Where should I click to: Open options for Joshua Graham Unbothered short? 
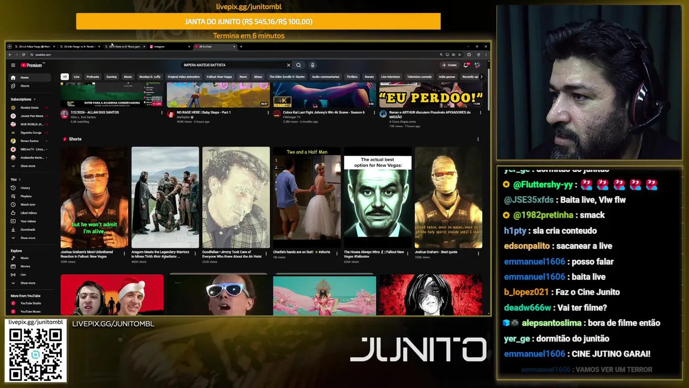click(124, 253)
